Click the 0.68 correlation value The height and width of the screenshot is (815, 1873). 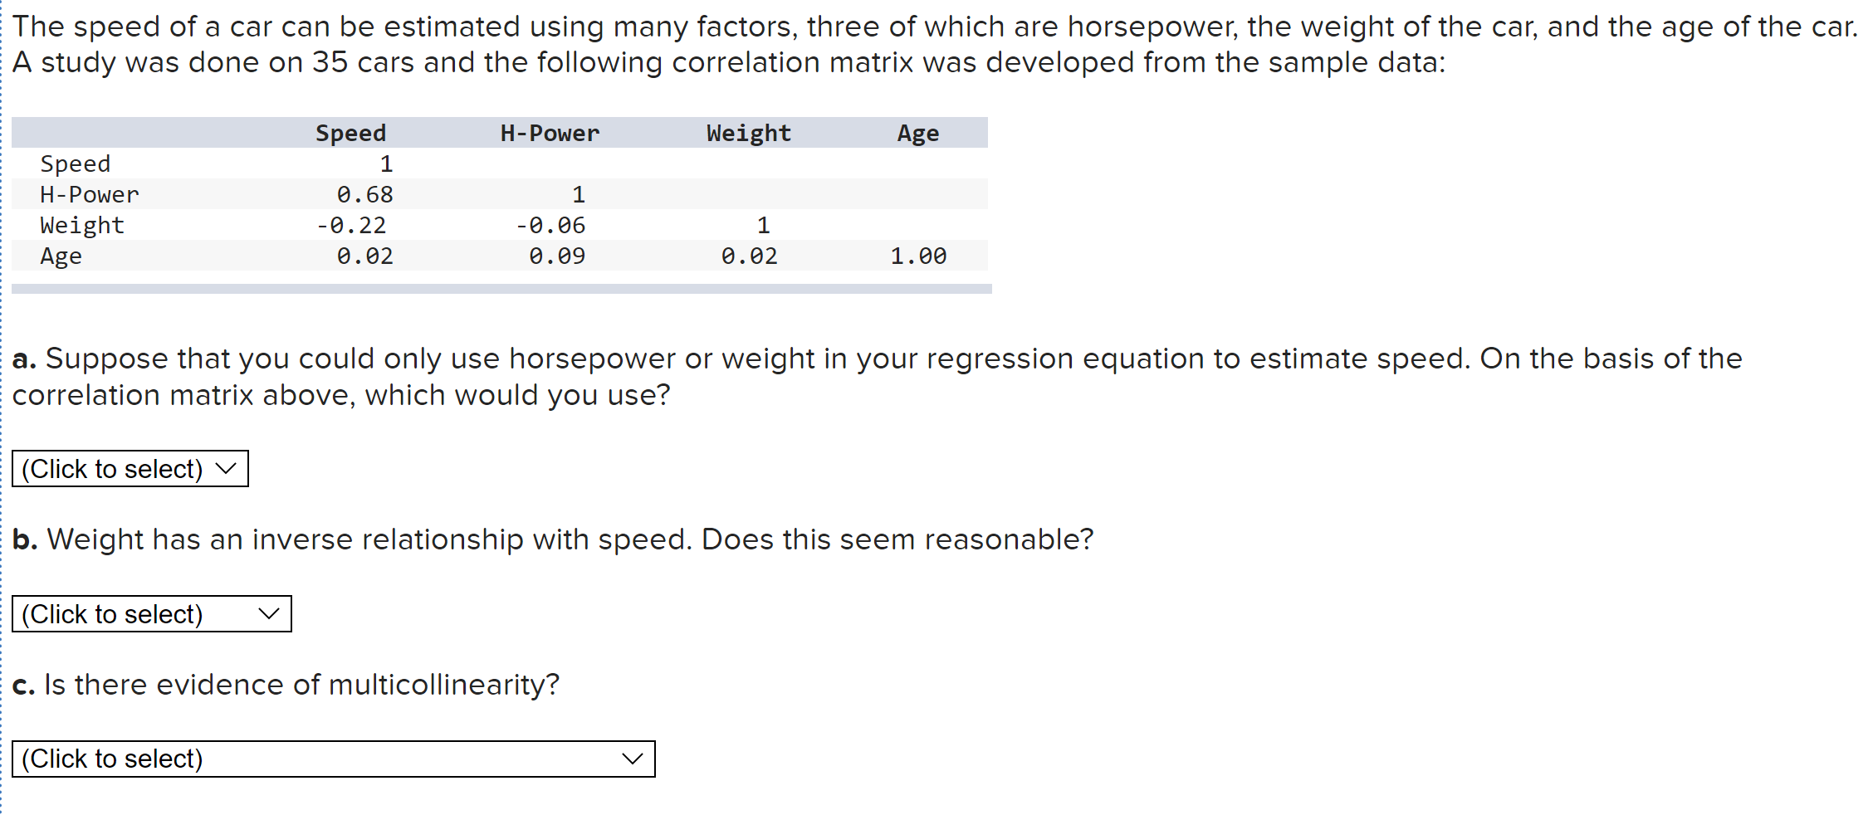point(364,194)
